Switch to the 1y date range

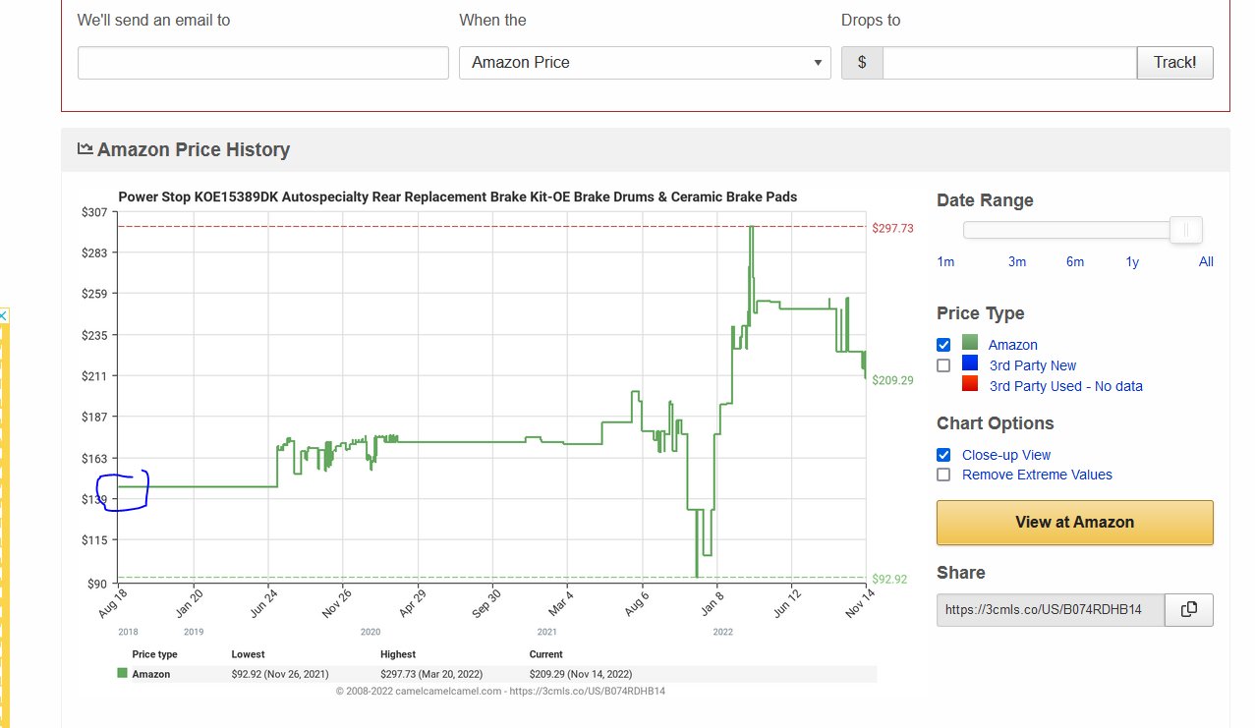[1132, 261]
